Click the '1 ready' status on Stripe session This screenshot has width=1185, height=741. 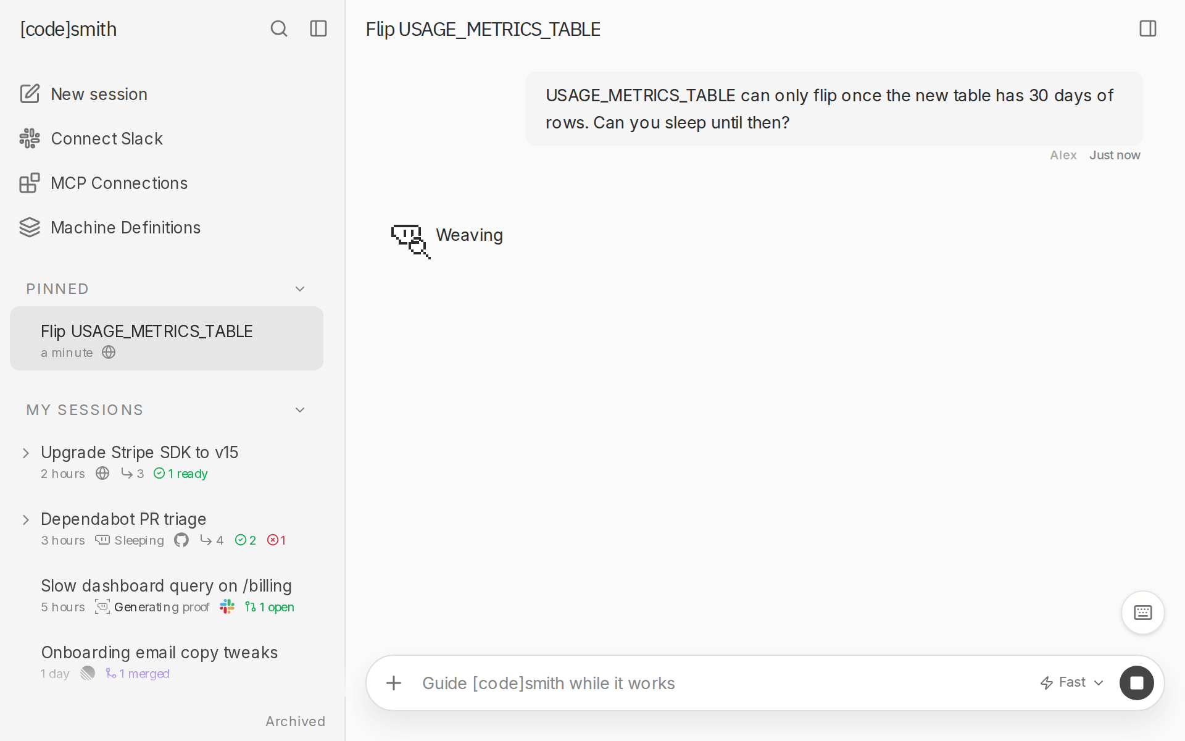tap(181, 474)
